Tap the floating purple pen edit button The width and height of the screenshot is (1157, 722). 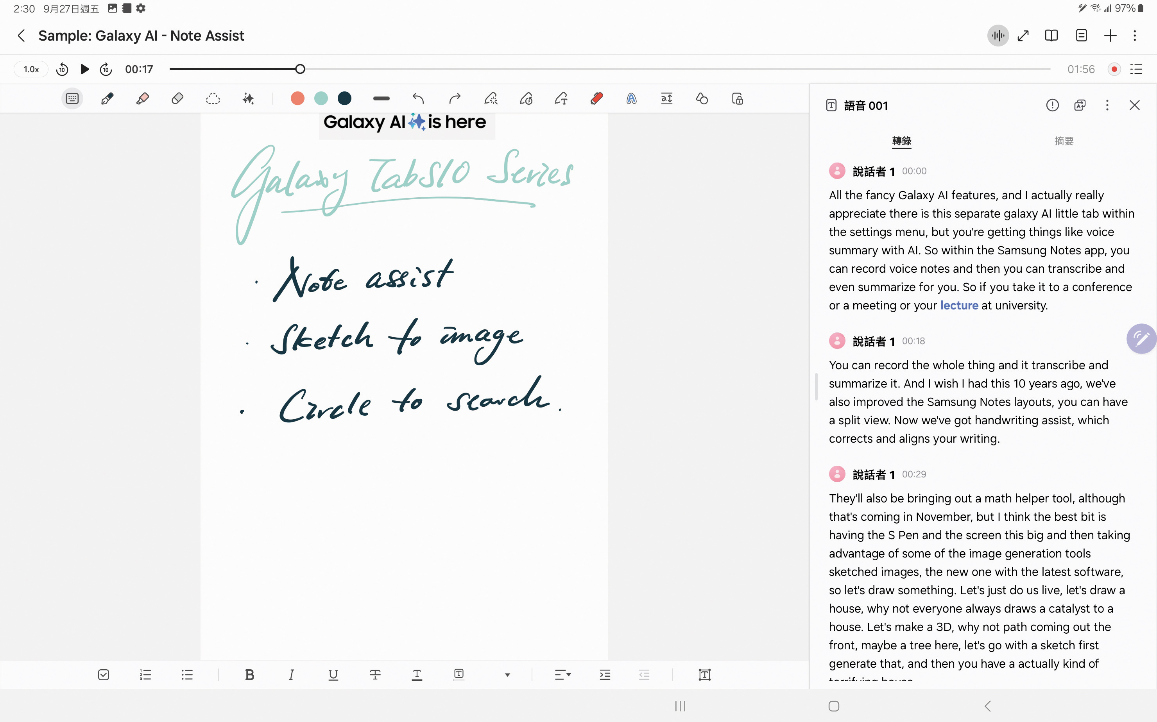tap(1141, 339)
